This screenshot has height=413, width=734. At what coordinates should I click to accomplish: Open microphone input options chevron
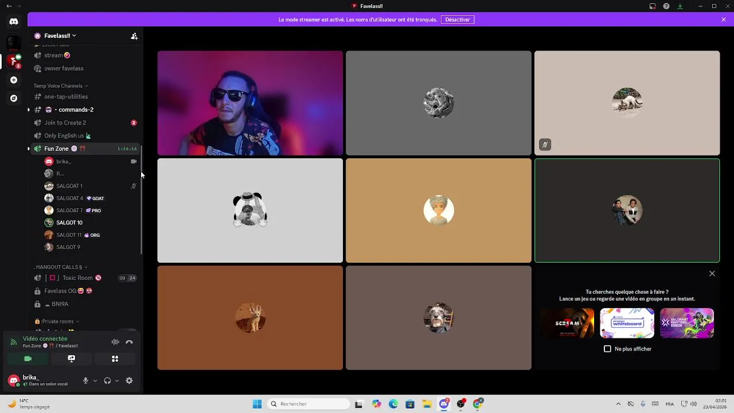(x=95, y=381)
